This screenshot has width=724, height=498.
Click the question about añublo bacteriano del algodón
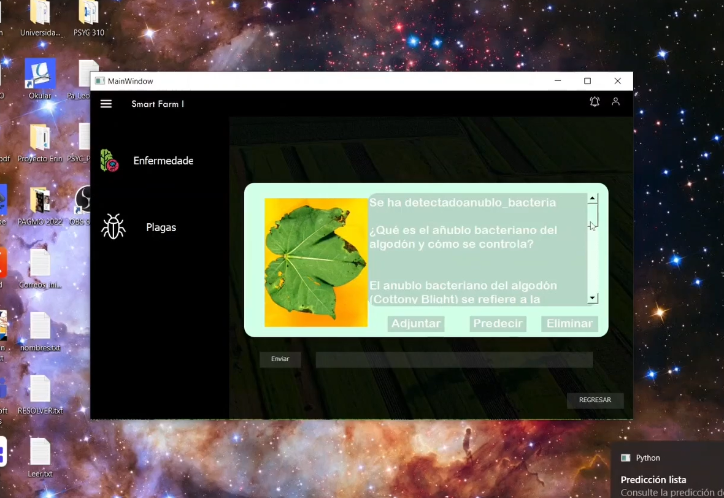point(463,237)
